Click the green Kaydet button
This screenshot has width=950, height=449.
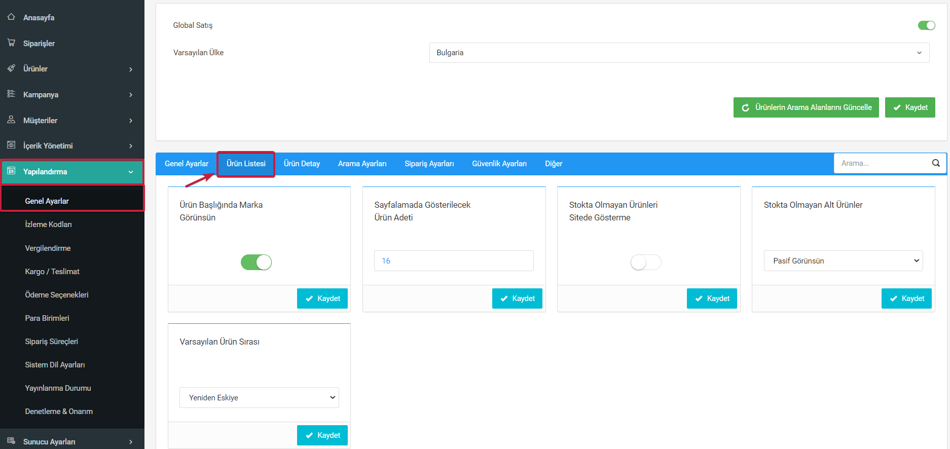[910, 107]
